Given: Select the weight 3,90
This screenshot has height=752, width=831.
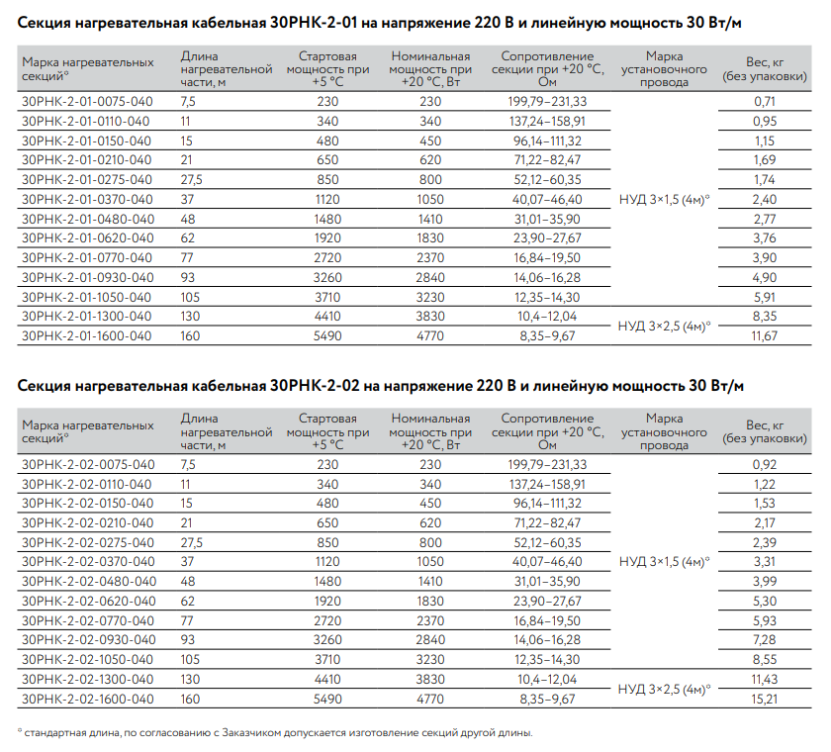Looking at the screenshot, I should (x=765, y=258).
